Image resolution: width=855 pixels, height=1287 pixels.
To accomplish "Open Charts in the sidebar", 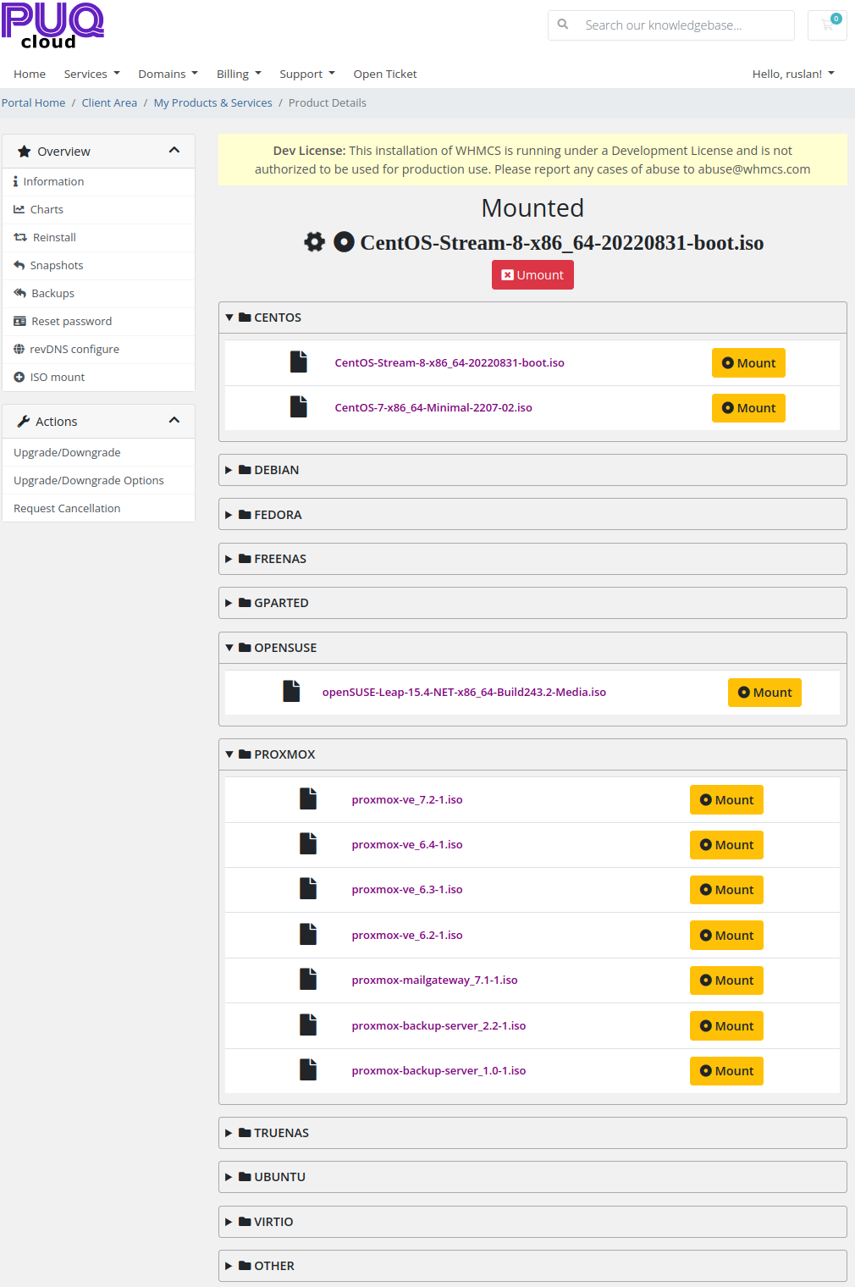I will click(99, 209).
